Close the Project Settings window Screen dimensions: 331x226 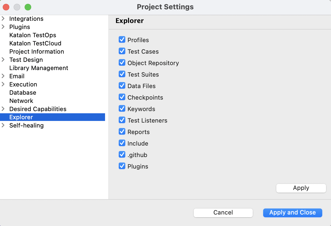point(6,7)
